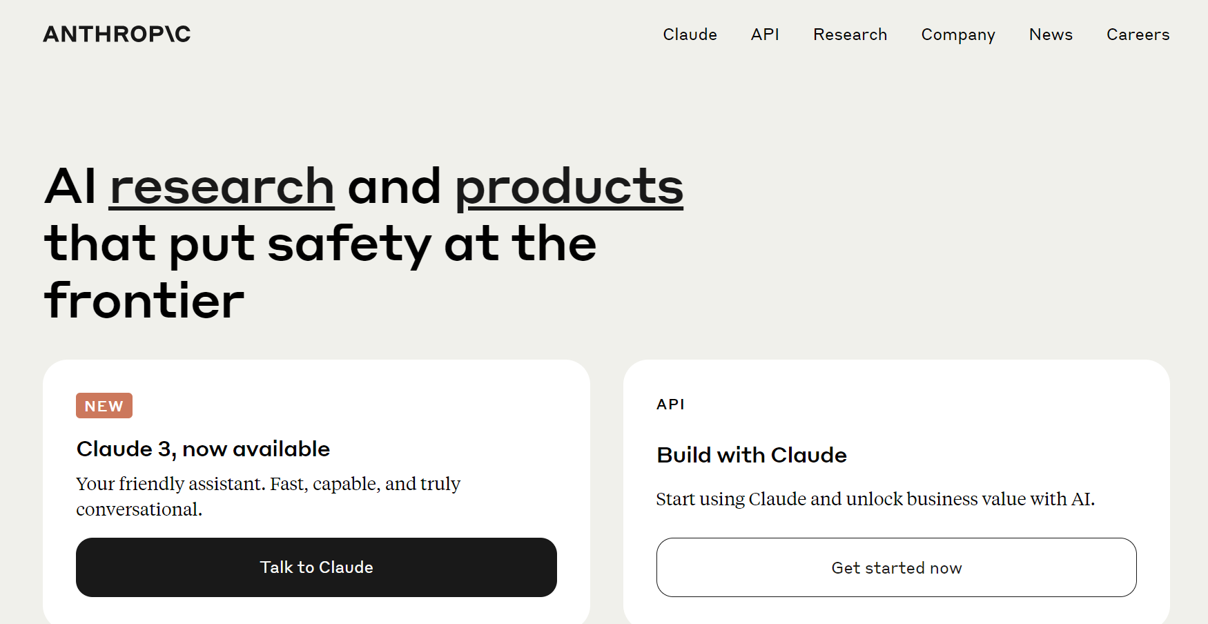Click the small API label on right card
The width and height of the screenshot is (1208, 624).
pos(670,404)
